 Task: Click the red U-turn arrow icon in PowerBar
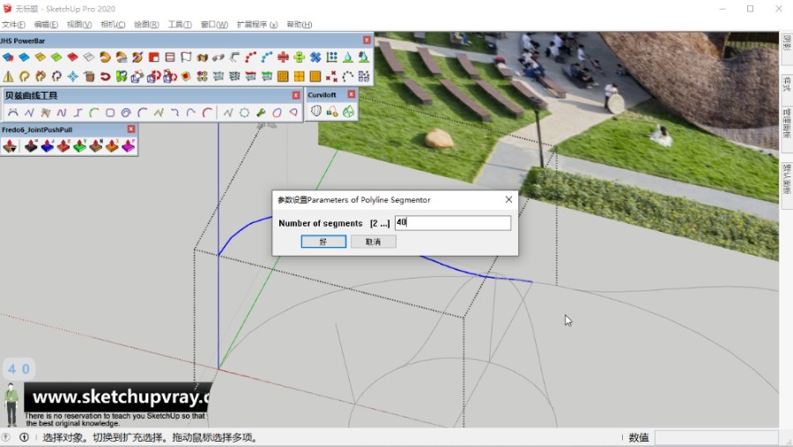pyautogui.click(x=105, y=77)
